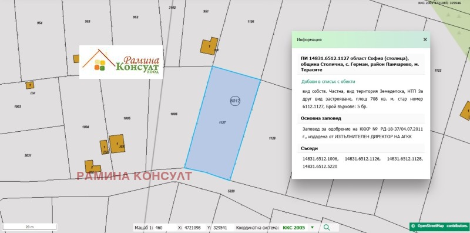Click the orange building numbered 2 near 3031

pyautogui.click(x=92, y=167)
